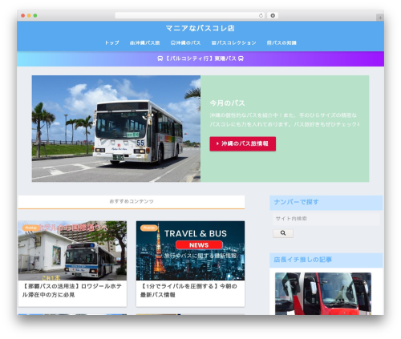Click the PickUp badge on the hotel card
The width and height of the screenshot is (401, 339).
[x=30, y=228]
